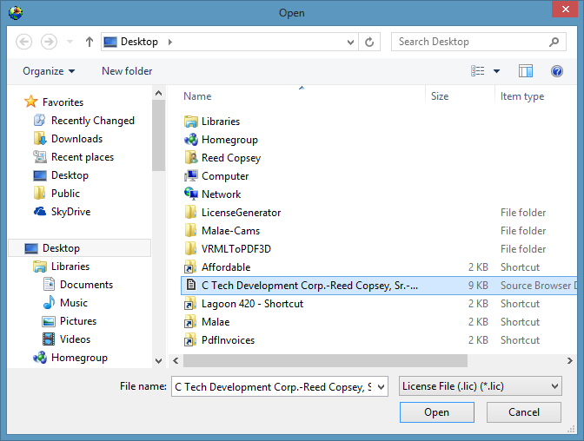Go forward using the forward arrow

coord(49,42)
